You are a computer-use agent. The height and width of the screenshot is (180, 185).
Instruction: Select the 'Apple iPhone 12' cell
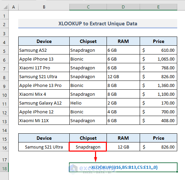tap(44, 112)
